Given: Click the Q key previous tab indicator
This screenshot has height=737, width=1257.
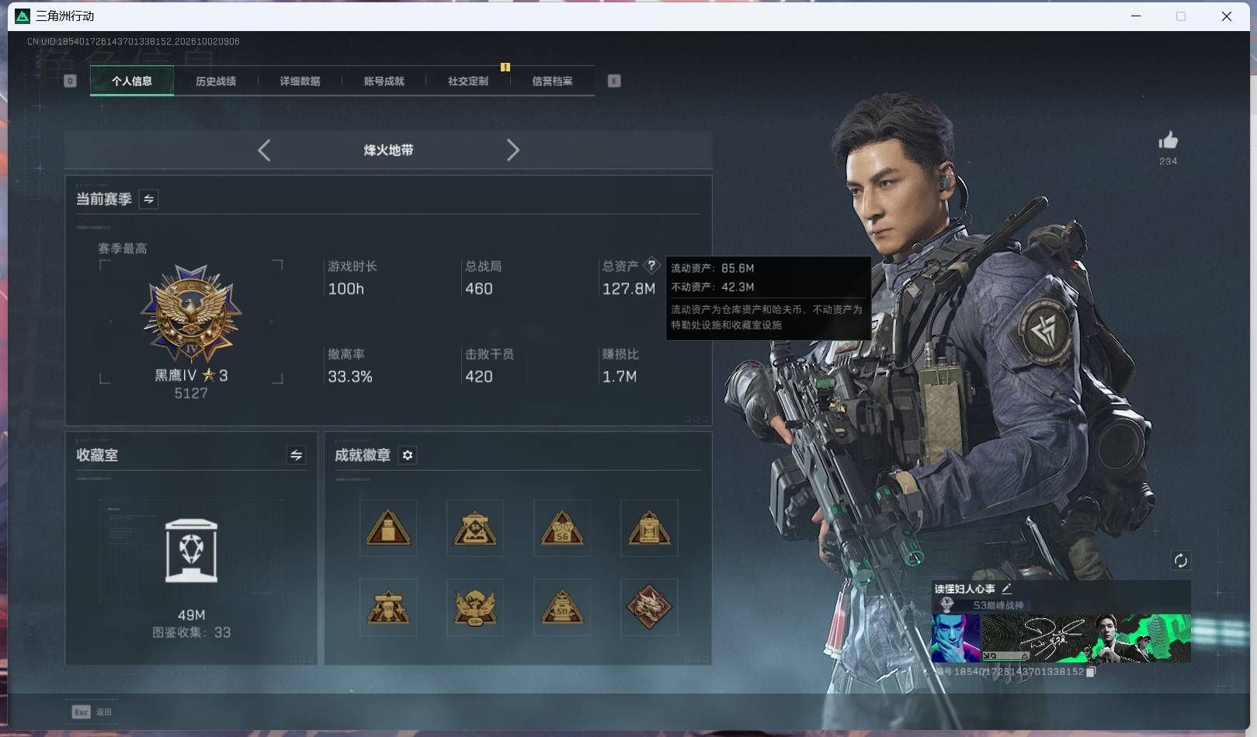Looking at the screenshot, I should [70, 81].
